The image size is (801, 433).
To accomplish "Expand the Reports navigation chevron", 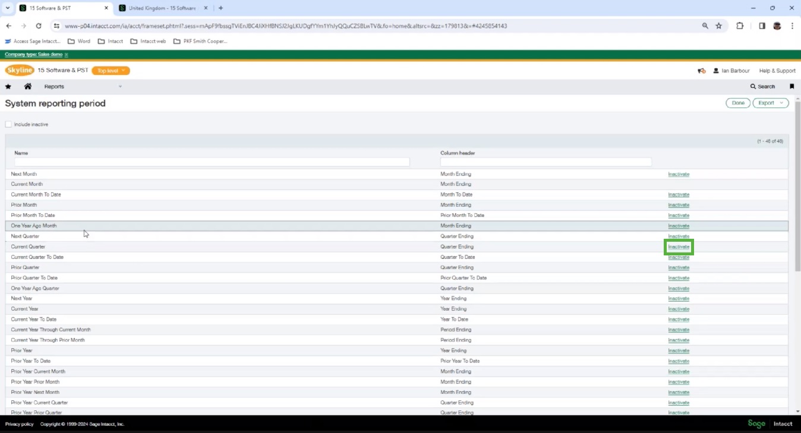I will [120, 86].
